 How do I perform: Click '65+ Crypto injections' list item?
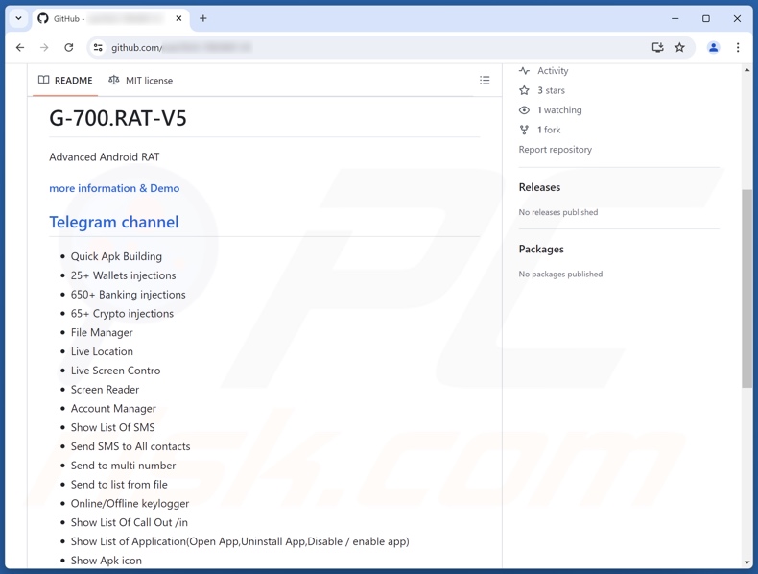click(x=122, y=313)
